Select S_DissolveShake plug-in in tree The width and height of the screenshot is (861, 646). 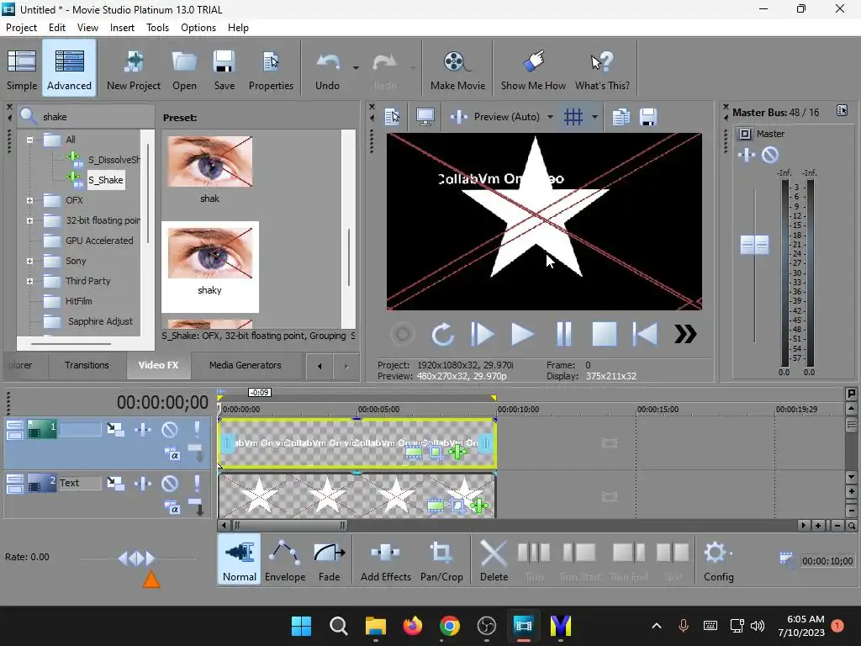coord(114,160)
